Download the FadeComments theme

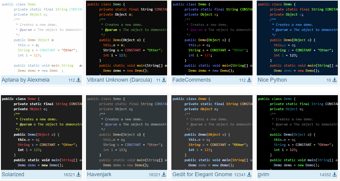(249, 80)
